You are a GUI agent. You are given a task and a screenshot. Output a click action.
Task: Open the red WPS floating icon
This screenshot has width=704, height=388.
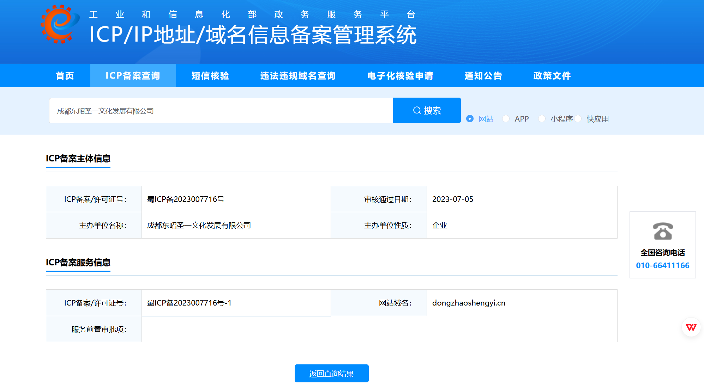click(x=691, y=327)
